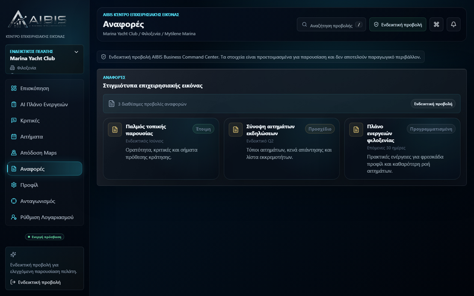
Task: Click the magnifier icon in search box
Action: (305, 24)
